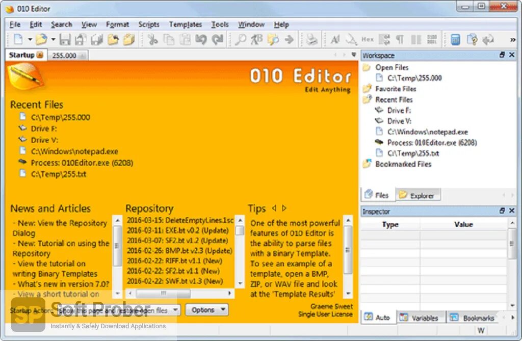Viewport: 522px width, 341px height.
Task: Open C:\Windows\notepad.exe on Startup page
Action: [74, 151]
